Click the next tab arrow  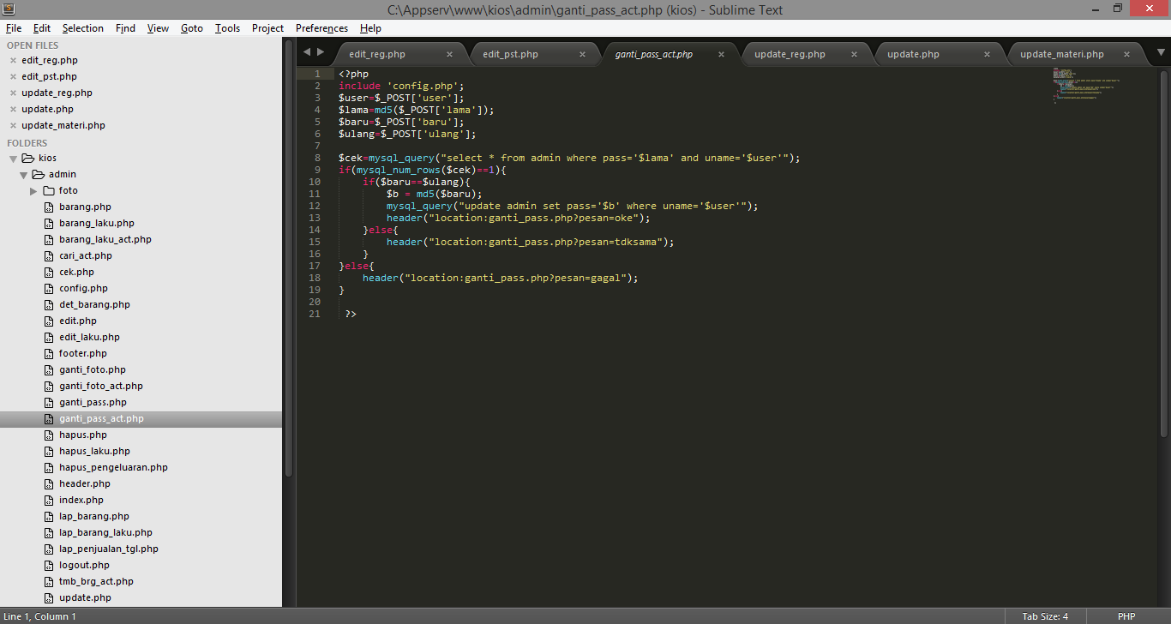[321, 52]
